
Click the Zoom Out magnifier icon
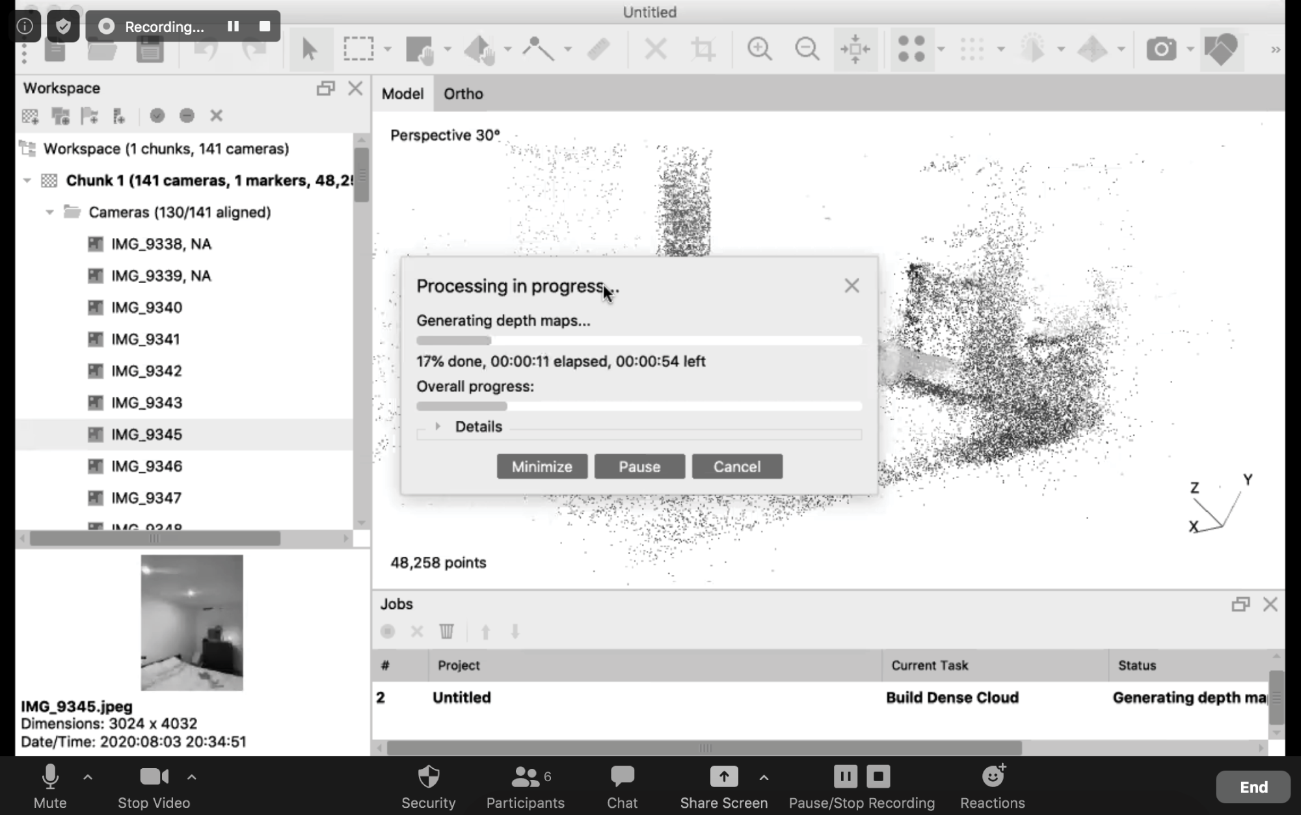[x=807, y=49]
